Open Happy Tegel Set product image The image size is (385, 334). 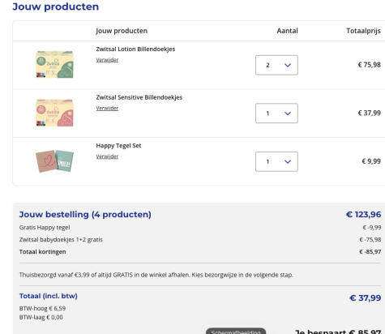(x=54, y=161)
